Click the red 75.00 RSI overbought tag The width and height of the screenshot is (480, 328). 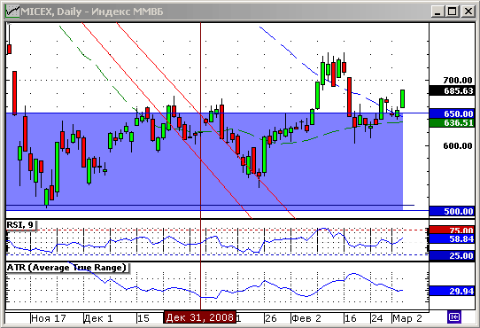tap(453, 230)
